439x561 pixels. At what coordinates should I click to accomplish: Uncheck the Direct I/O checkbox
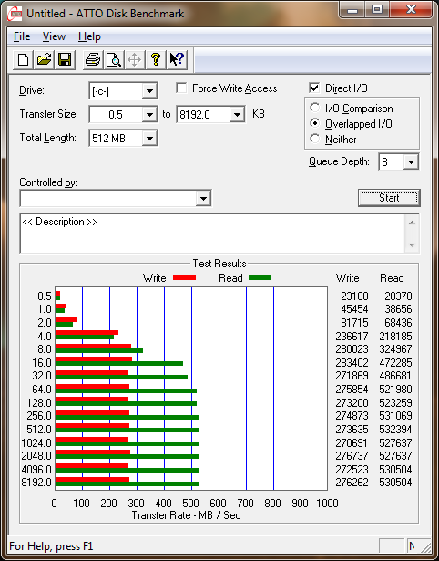pos(314,88)
